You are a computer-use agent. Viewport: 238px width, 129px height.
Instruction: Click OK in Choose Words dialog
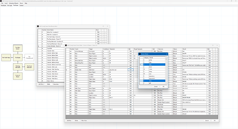[163, 86]
